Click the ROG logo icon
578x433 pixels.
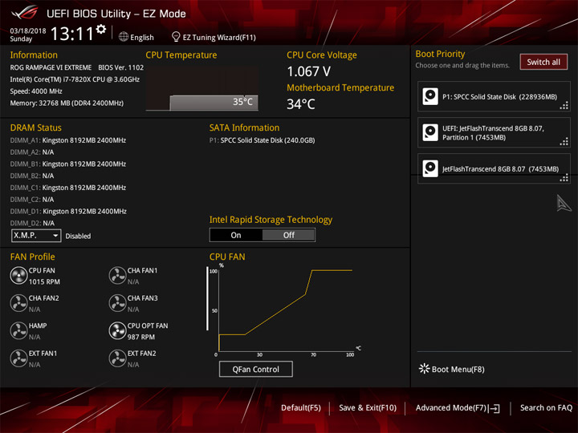[25, 12]
